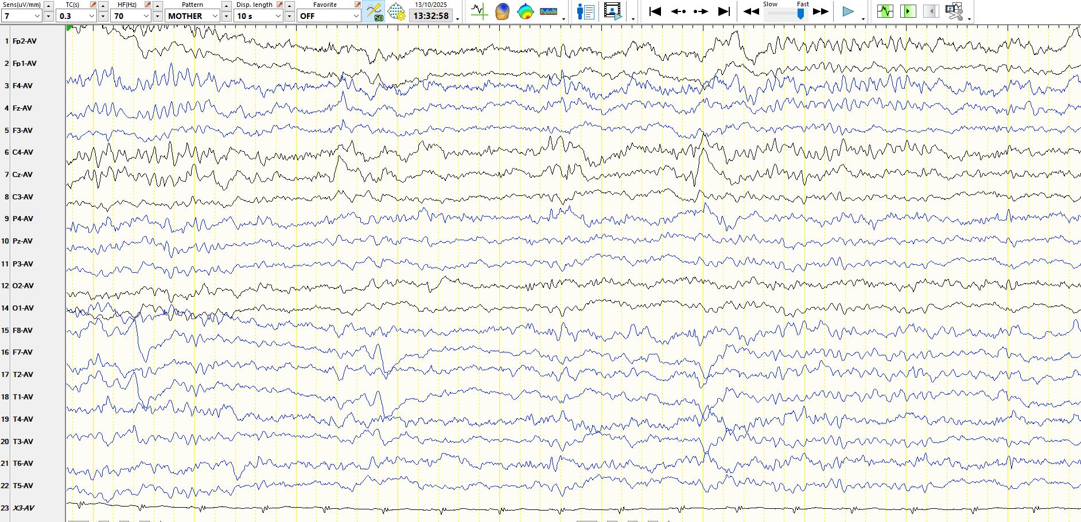Select the O2-AV channel label
Screen dimensions: 1081x522
click(x=23, y=286)
